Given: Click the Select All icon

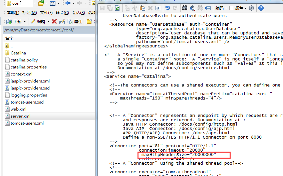Looking at the screenshot, I should [158, 8].
